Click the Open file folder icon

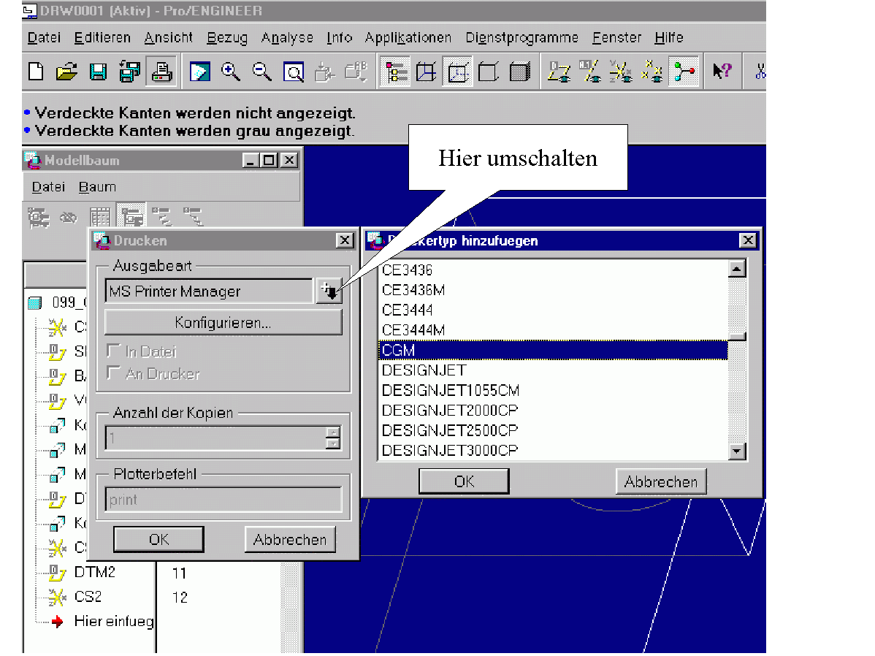tap(67, 72)
